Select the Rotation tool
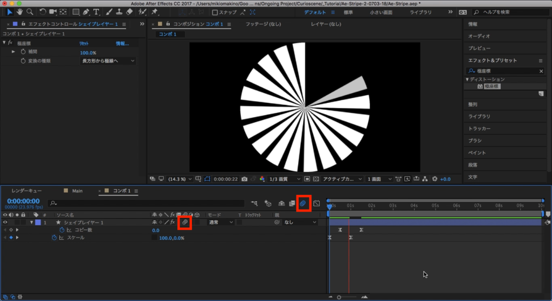 43,12
